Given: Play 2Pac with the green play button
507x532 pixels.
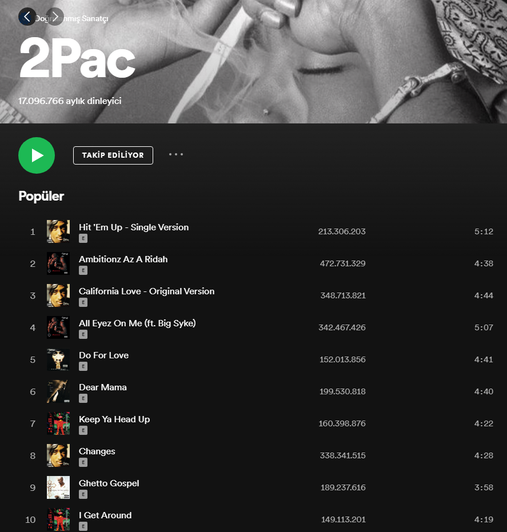Looking at the screenshot, I should pyautogui.click(x=37, y=155).
